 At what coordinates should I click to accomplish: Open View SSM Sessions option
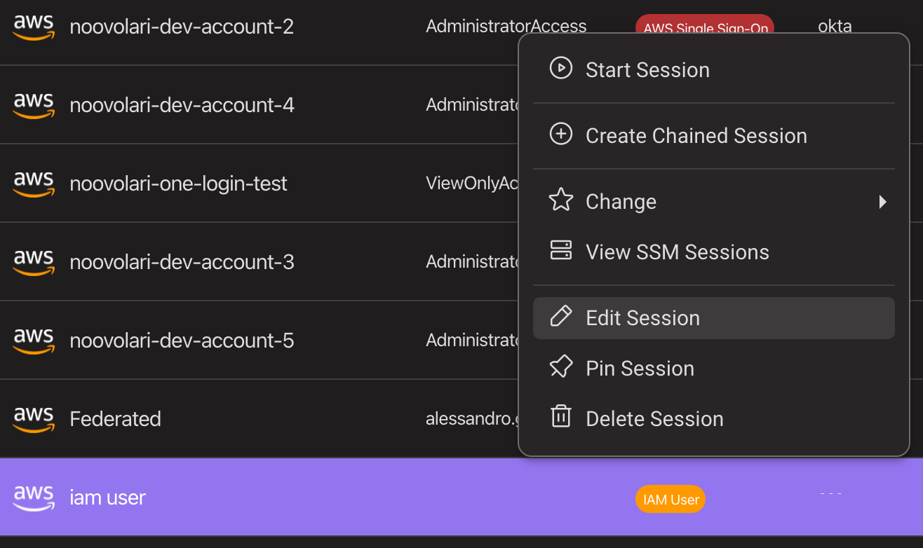[677, 252]
